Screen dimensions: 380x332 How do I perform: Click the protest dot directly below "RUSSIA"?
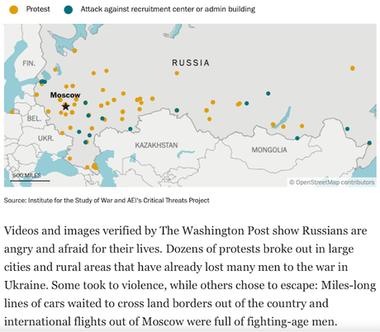177,74
